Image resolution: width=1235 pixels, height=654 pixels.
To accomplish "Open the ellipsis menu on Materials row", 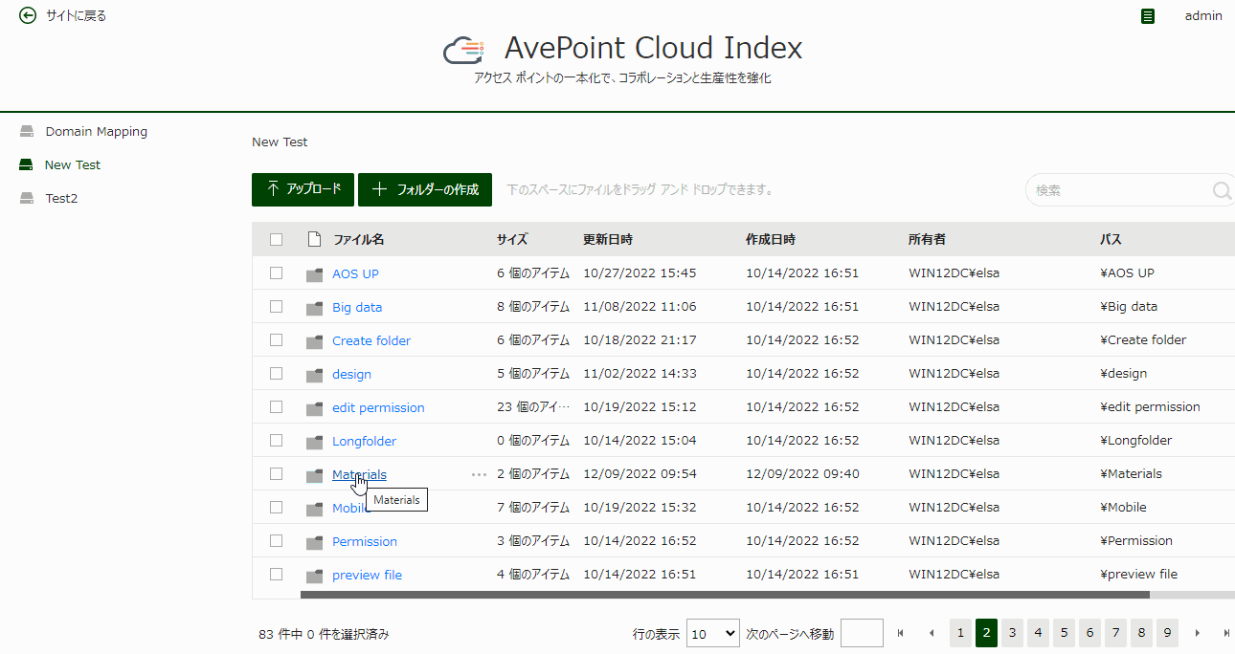I will click(480, 474).
